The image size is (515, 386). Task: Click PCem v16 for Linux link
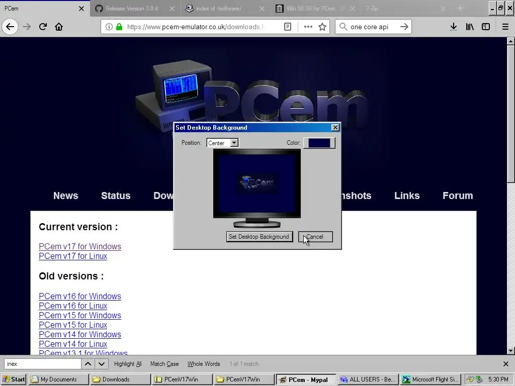[73, 306]
